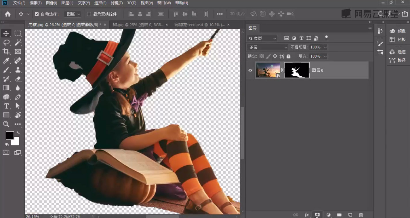Screen dimensions: 410x218
Task: Click the Add layer mask icon
Action: [317, 215]
